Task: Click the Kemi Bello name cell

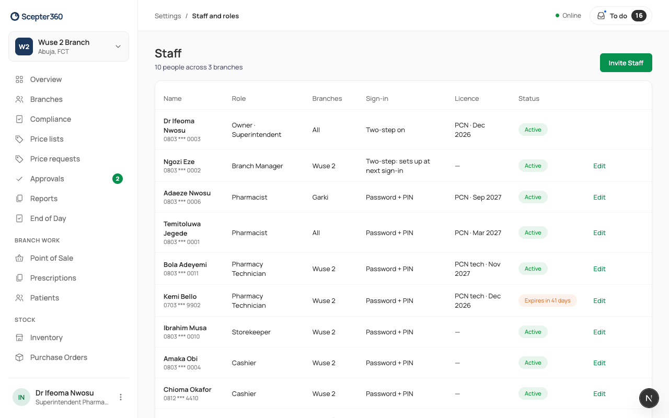Action: tap(180, 296)
